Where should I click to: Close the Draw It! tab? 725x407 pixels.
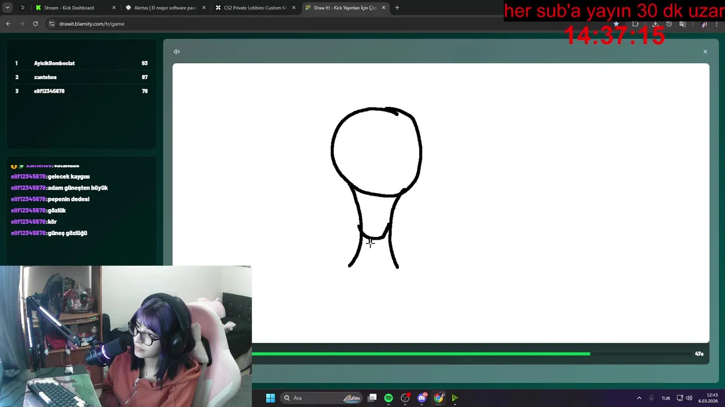click(383, 8)
